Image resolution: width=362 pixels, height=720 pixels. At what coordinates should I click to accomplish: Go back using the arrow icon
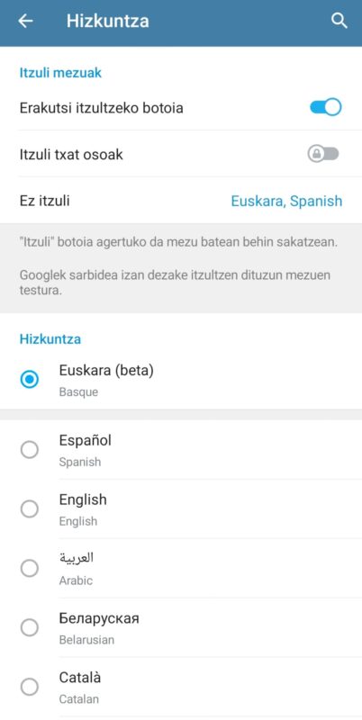coord(25,21)
